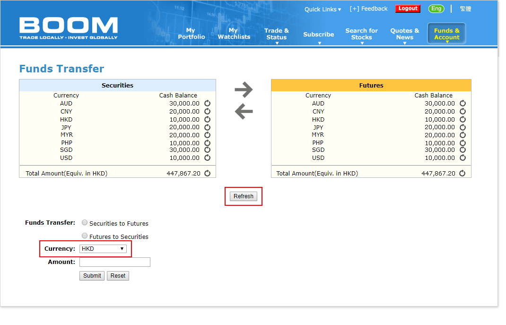Screen dimensions: 506x325
Task: Refresh the Futures AUD cash balance
Action: [463, 103]
